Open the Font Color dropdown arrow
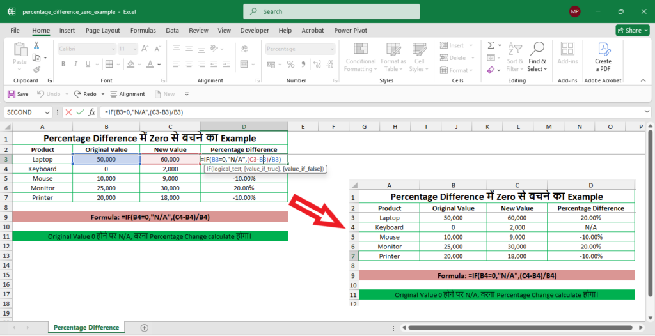Image resolution: width=655 pixels, height=336 pixels. (159, 65)
